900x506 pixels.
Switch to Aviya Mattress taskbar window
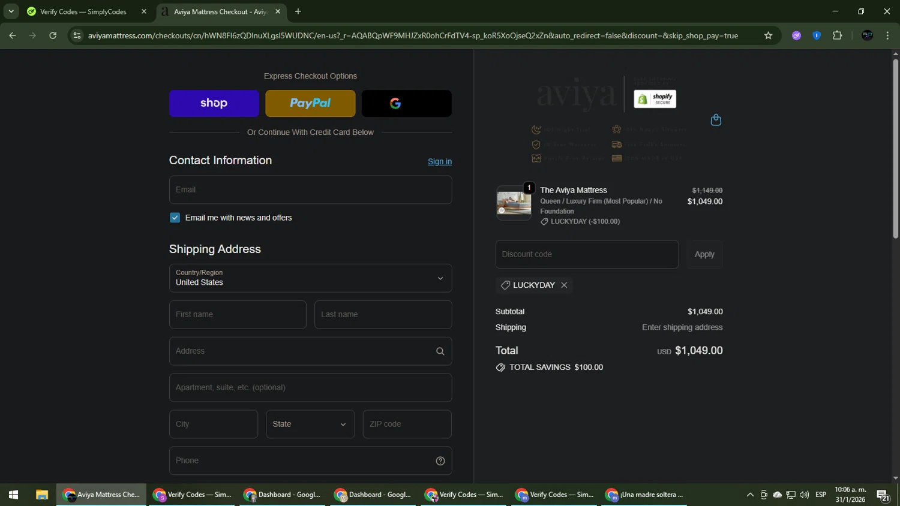click(x=101, y=495)
